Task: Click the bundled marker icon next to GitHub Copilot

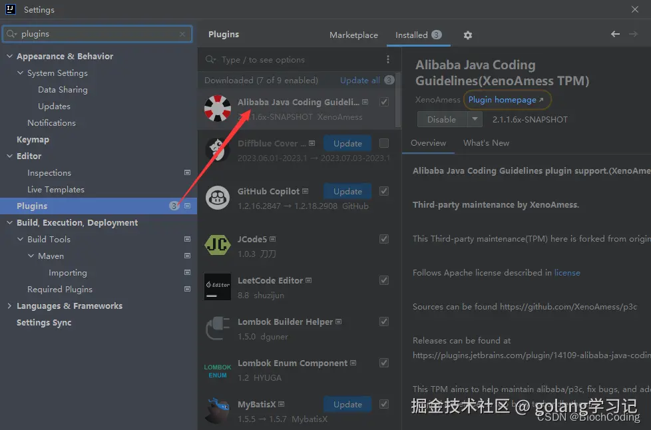Action: click(305, 191)
